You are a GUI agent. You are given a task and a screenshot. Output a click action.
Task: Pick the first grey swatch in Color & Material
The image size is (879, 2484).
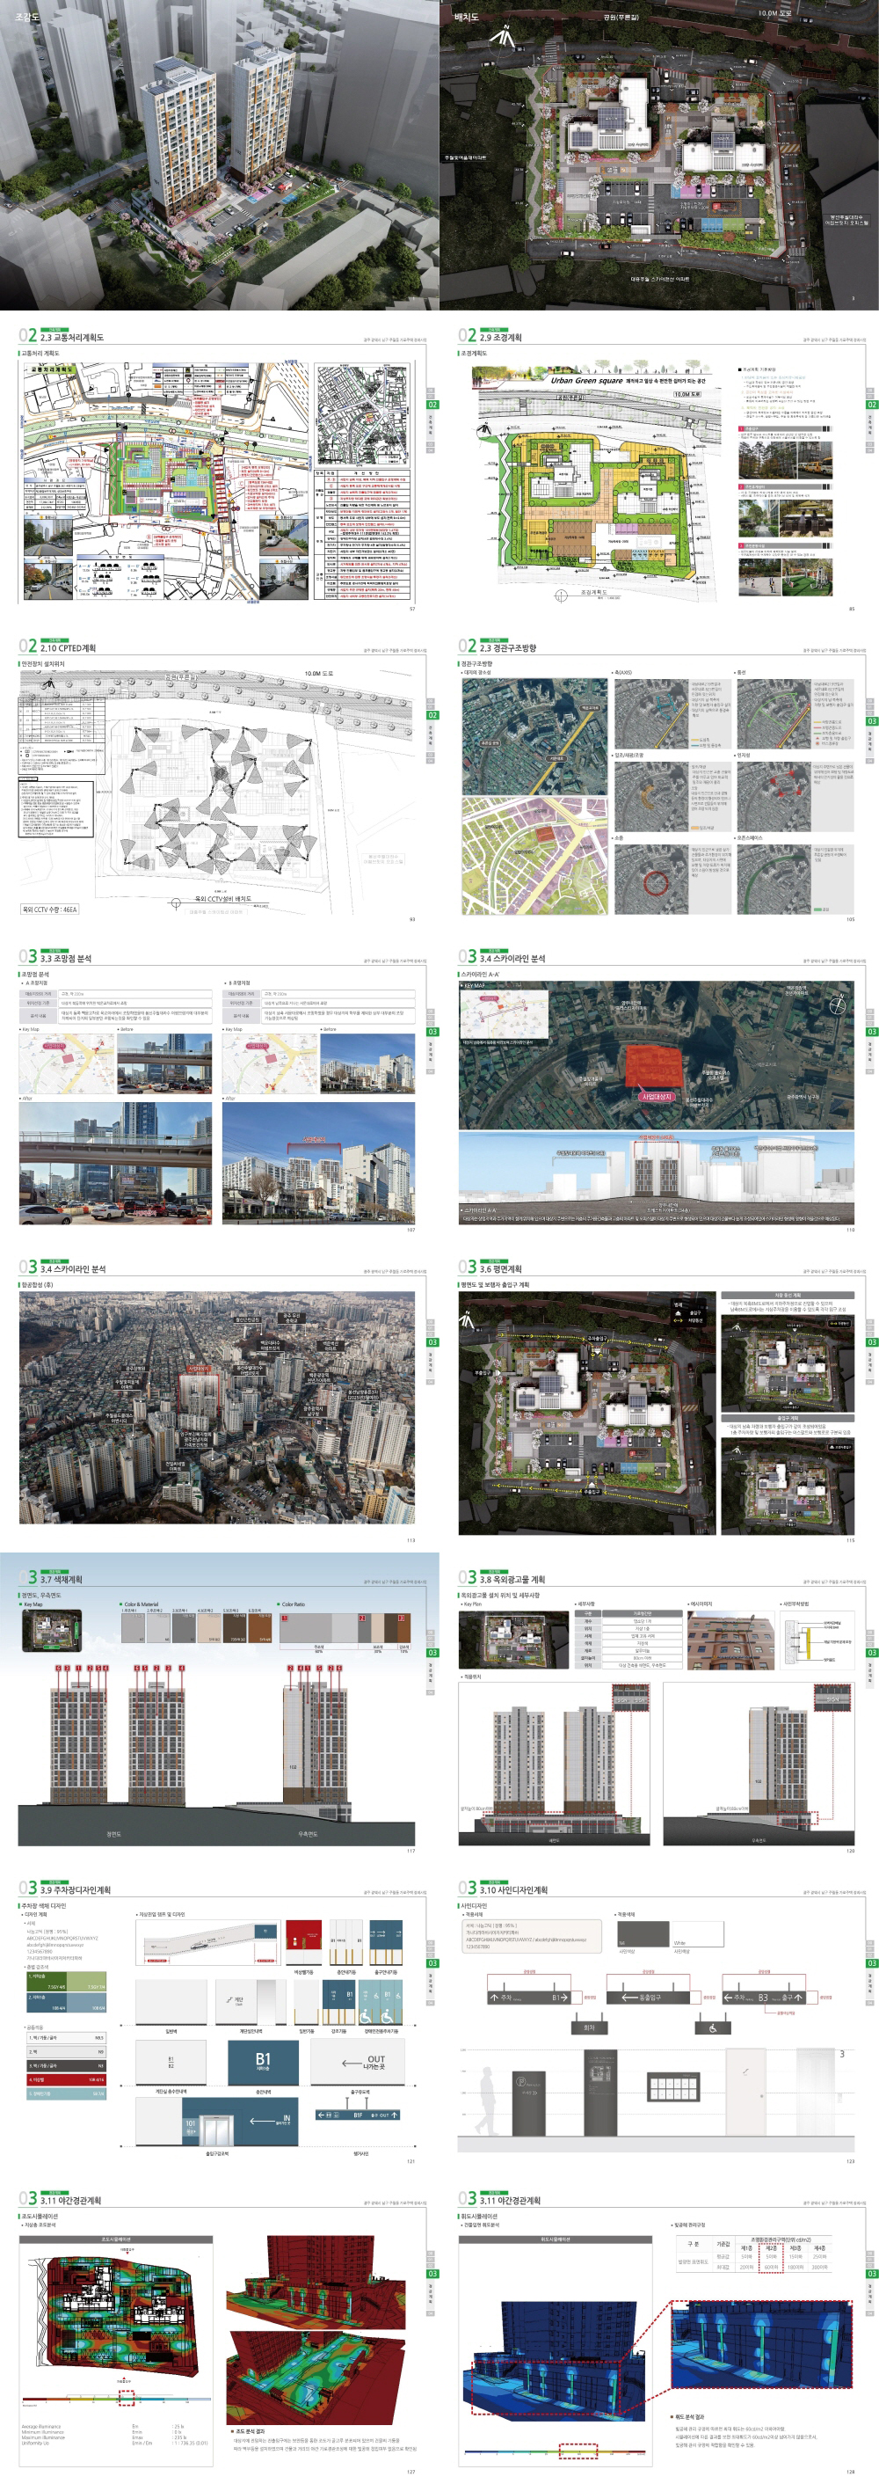click(132, 1626)
